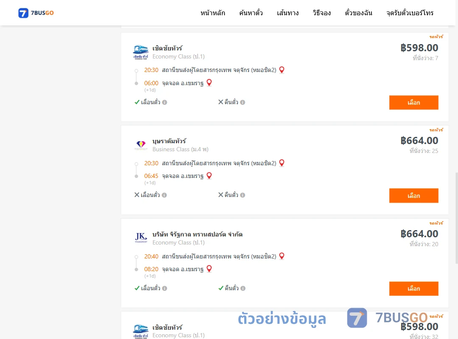Click the บุษราคัมทัวร์ operator name

tap(169, 141)
